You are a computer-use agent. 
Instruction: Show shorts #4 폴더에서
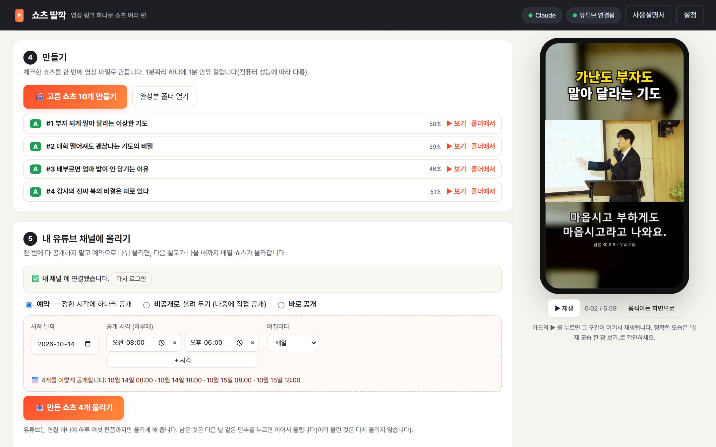coord(483,191)
